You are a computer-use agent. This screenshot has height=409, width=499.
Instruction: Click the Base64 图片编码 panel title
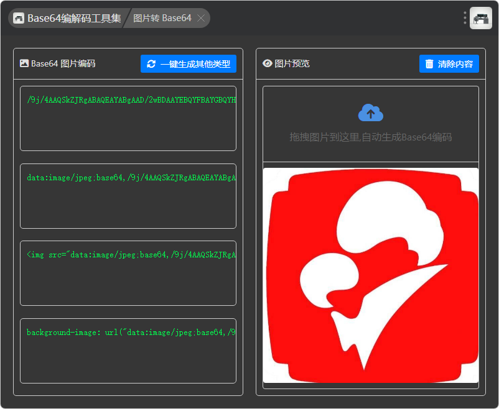click(63, 63)
